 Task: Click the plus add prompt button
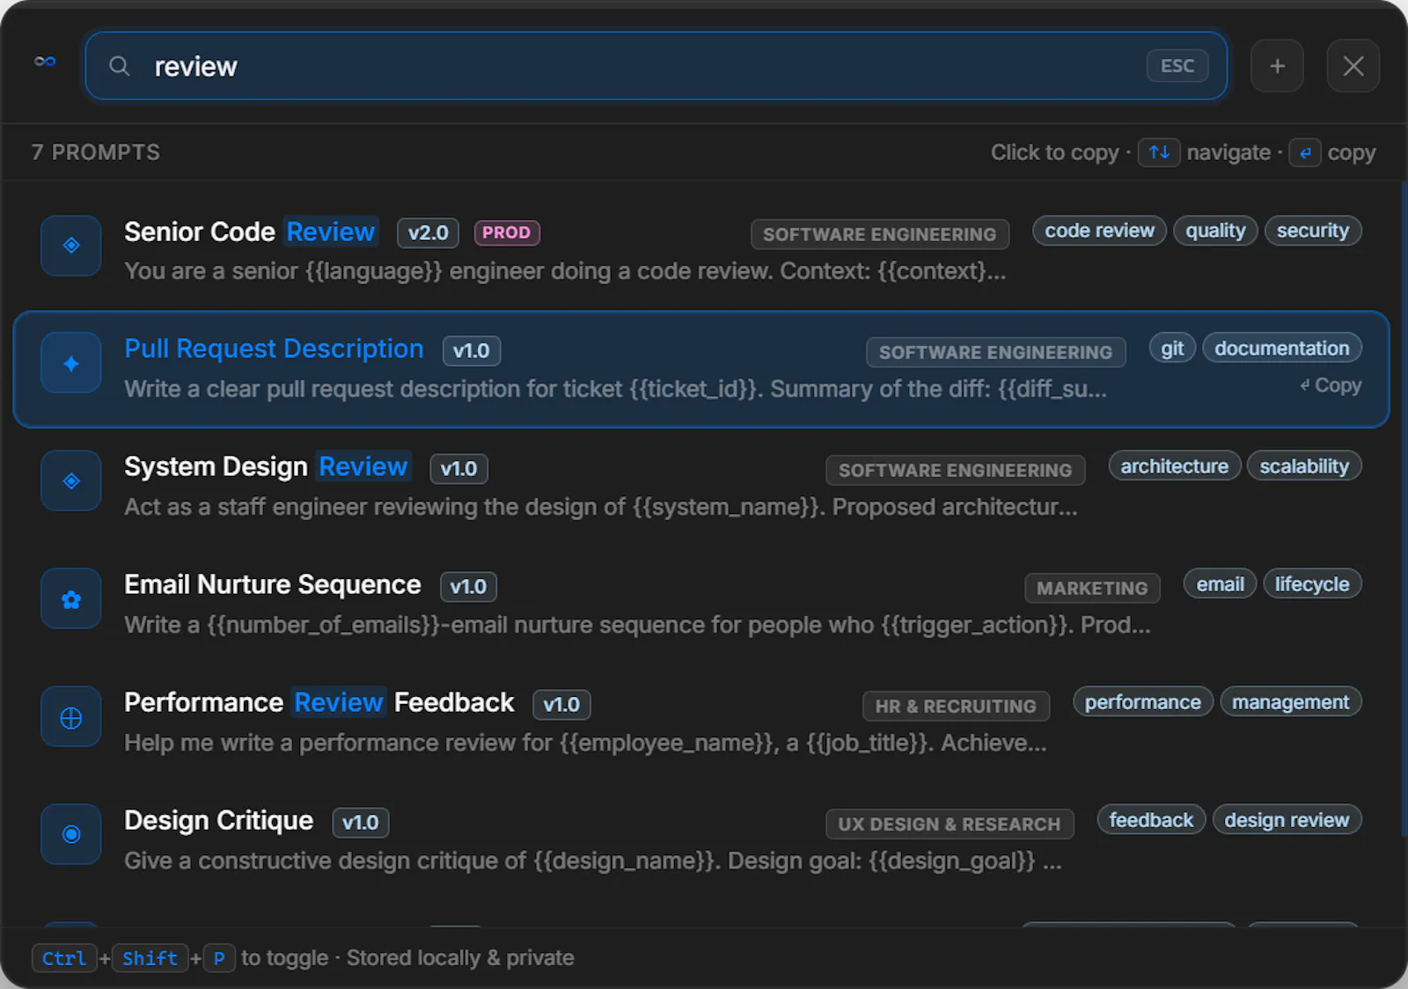coord(1277,66)
